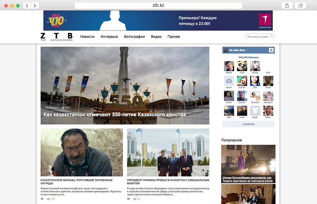The height and width of the screenshot is (204, 317).
Task: Click Dosan's dog placeholder avatar
Action: click(x=255, y=111)
